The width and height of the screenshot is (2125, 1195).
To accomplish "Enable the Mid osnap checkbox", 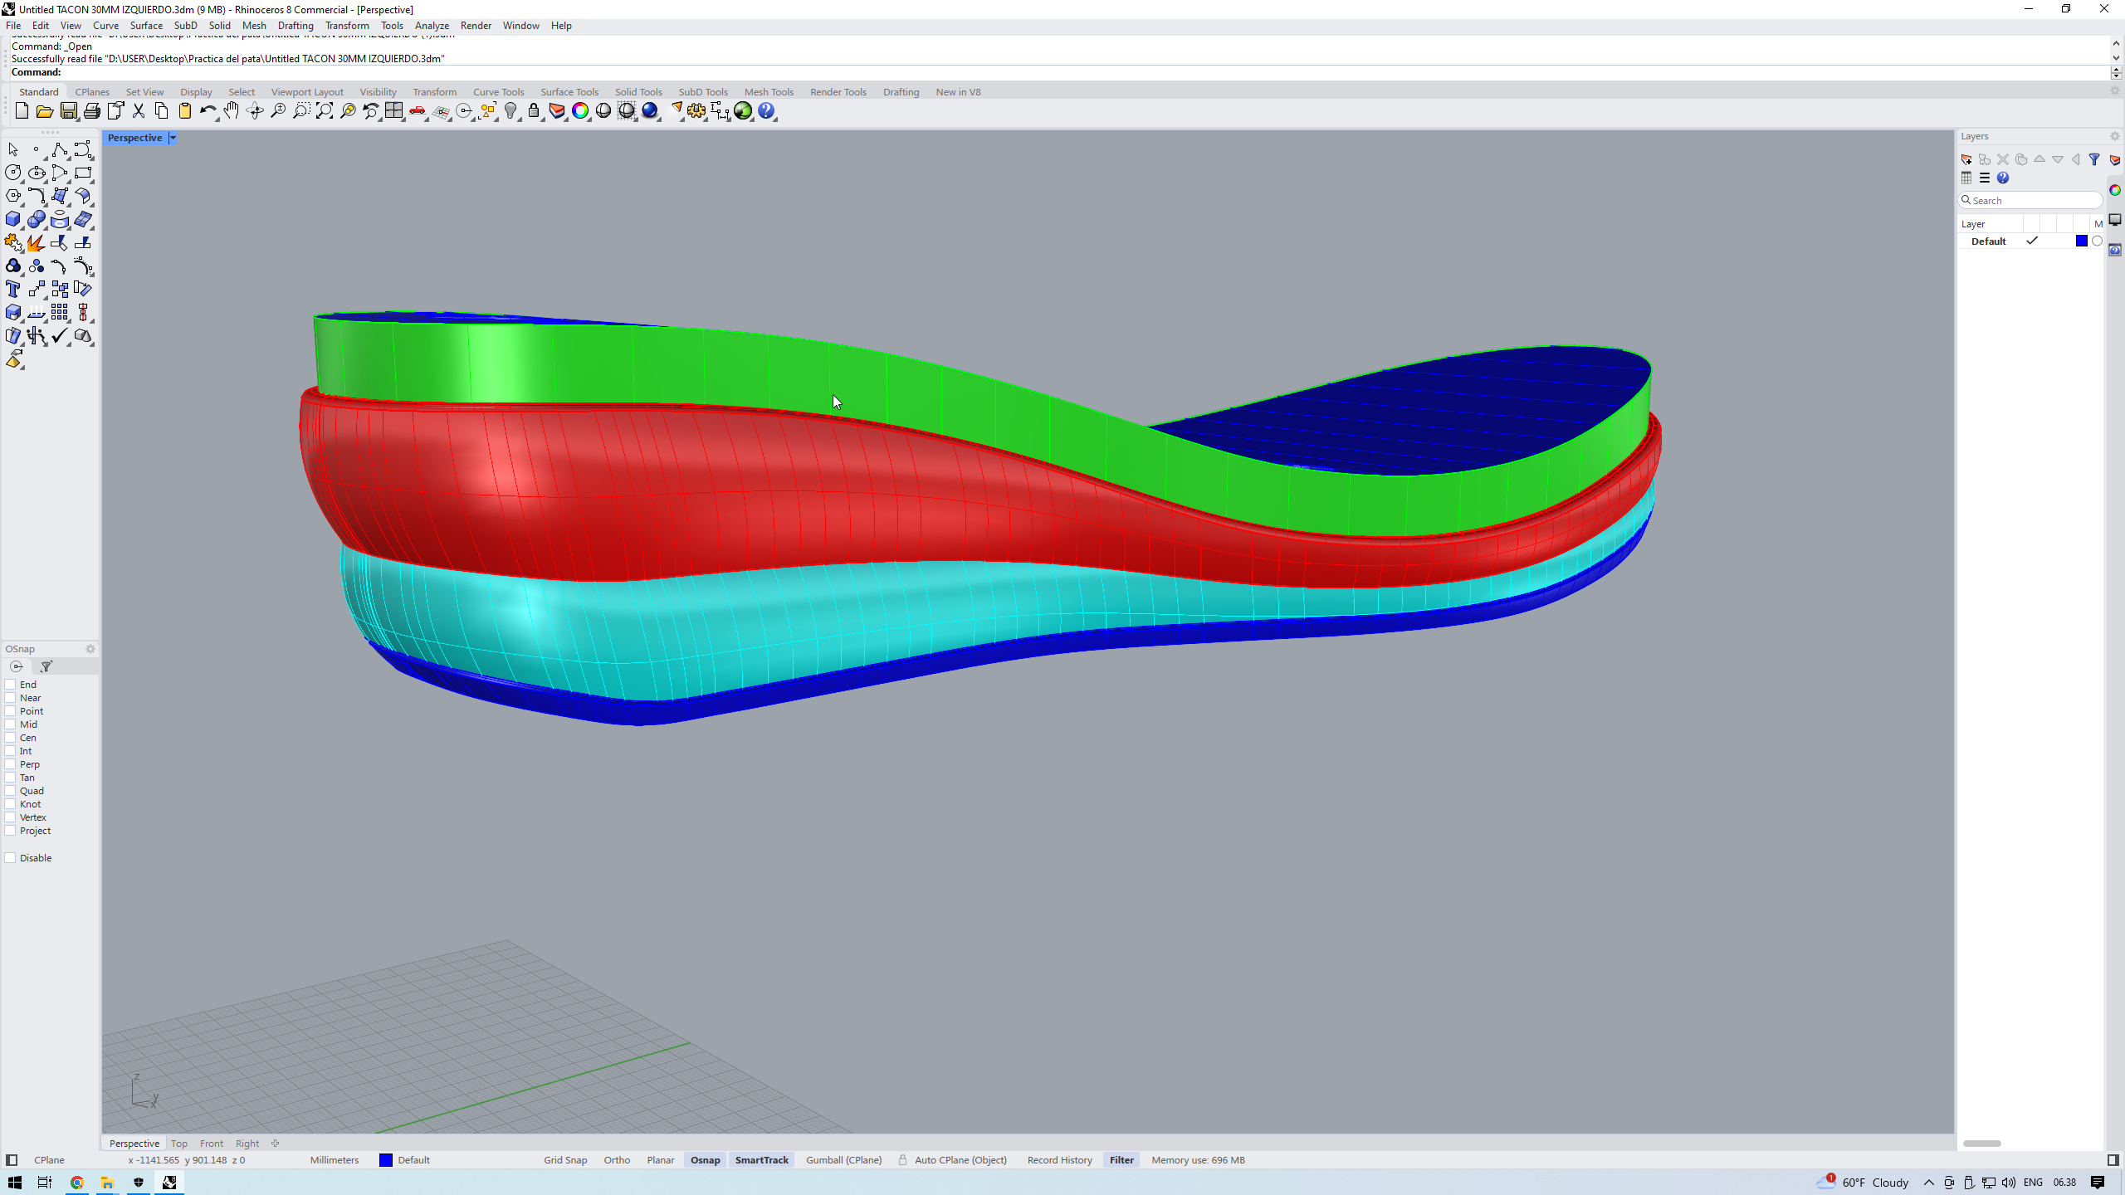I will tap(11, 724).
